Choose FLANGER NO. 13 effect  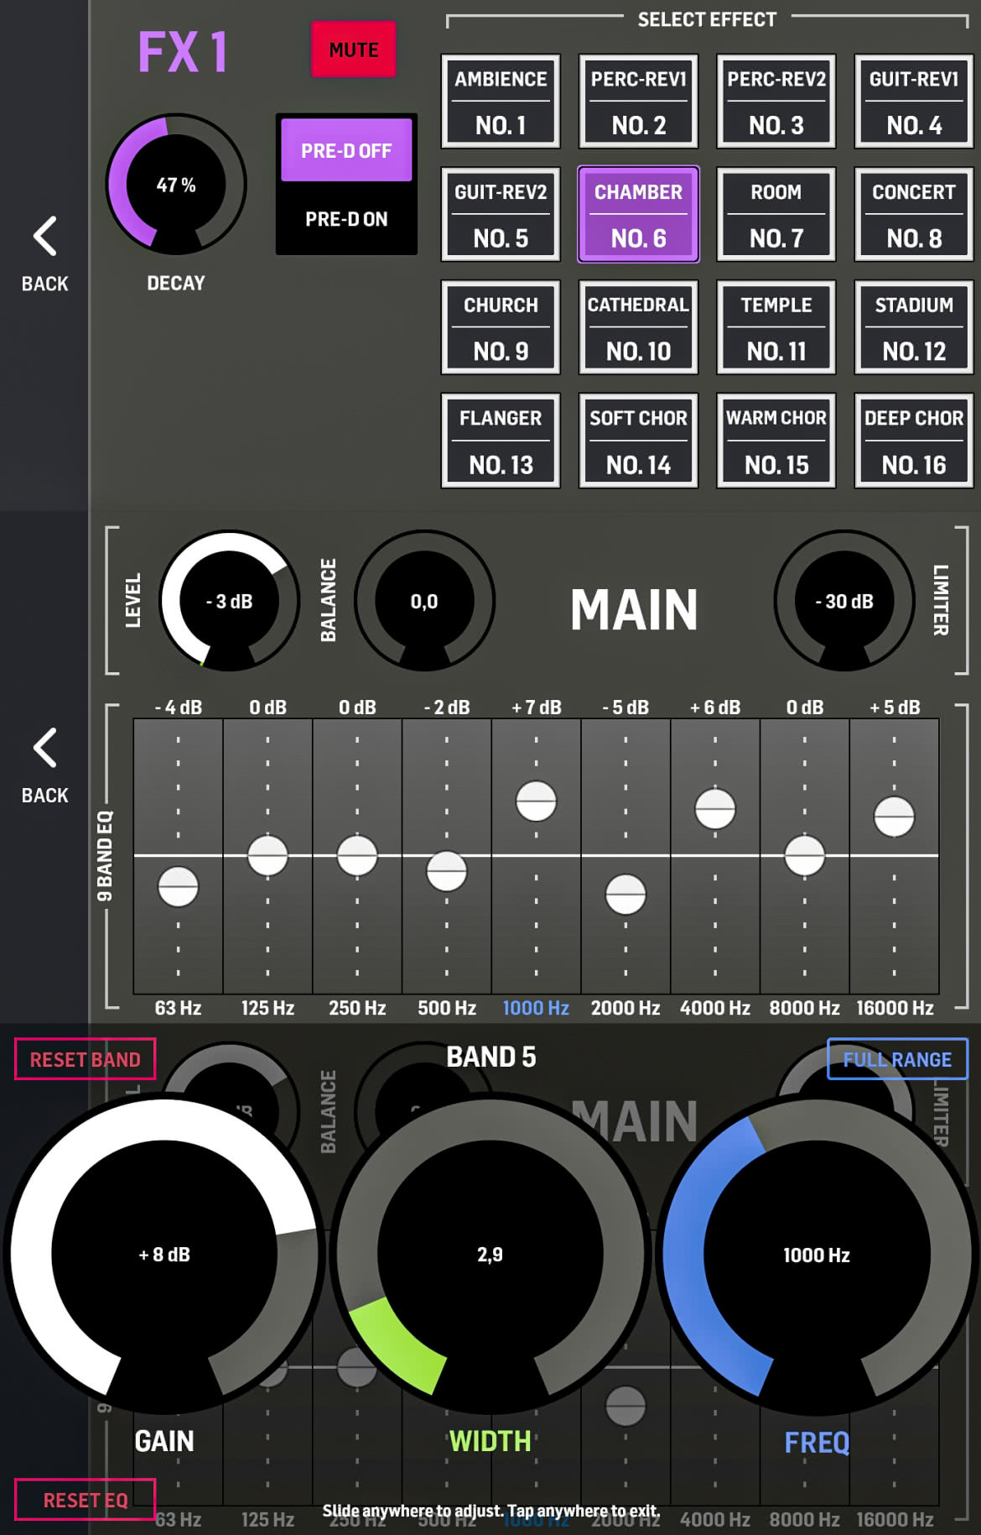pos(501,441)
